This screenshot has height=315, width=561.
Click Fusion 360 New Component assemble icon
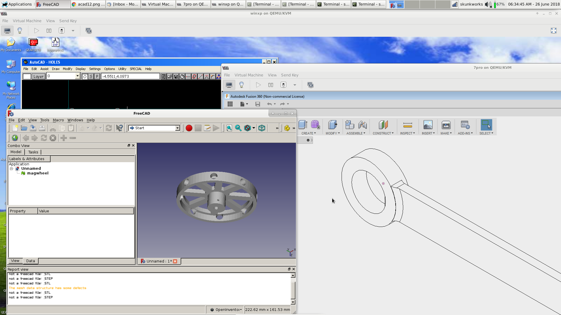tap(349, 125)
